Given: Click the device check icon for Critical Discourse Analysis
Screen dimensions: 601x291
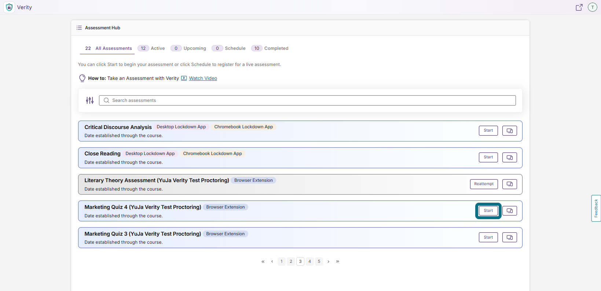Looking at the screenshot, I should pyautogui.click(x=510, y=131).
